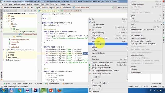Click search gutter icon beside class declaration

tap(38, 22)
